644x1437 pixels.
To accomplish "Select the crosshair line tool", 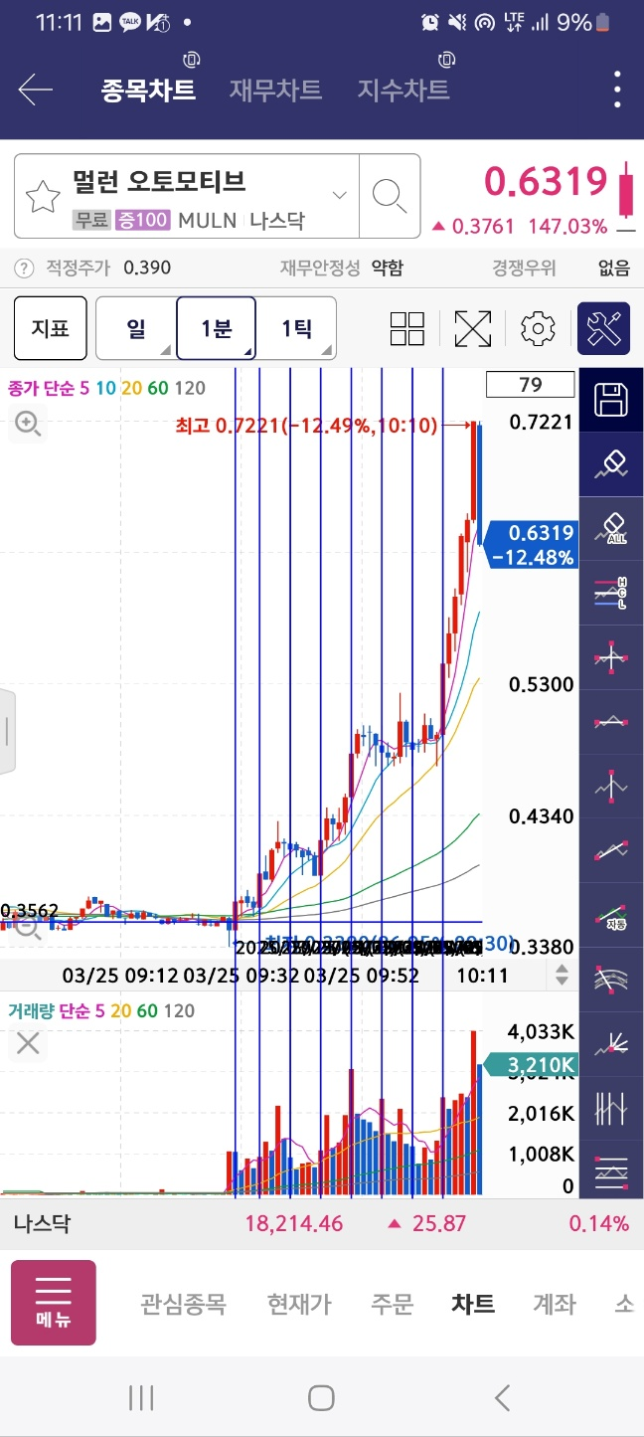I will (x=611, y=656).
